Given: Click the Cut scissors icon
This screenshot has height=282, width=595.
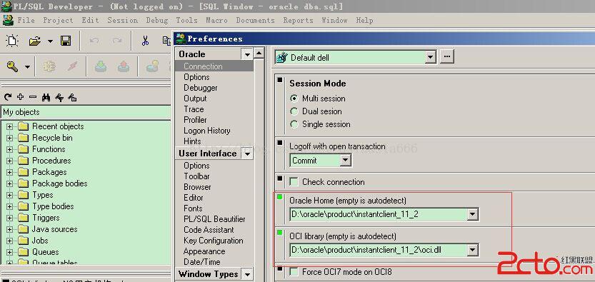Looking at the screenshot, I should (x=145, y=41).
